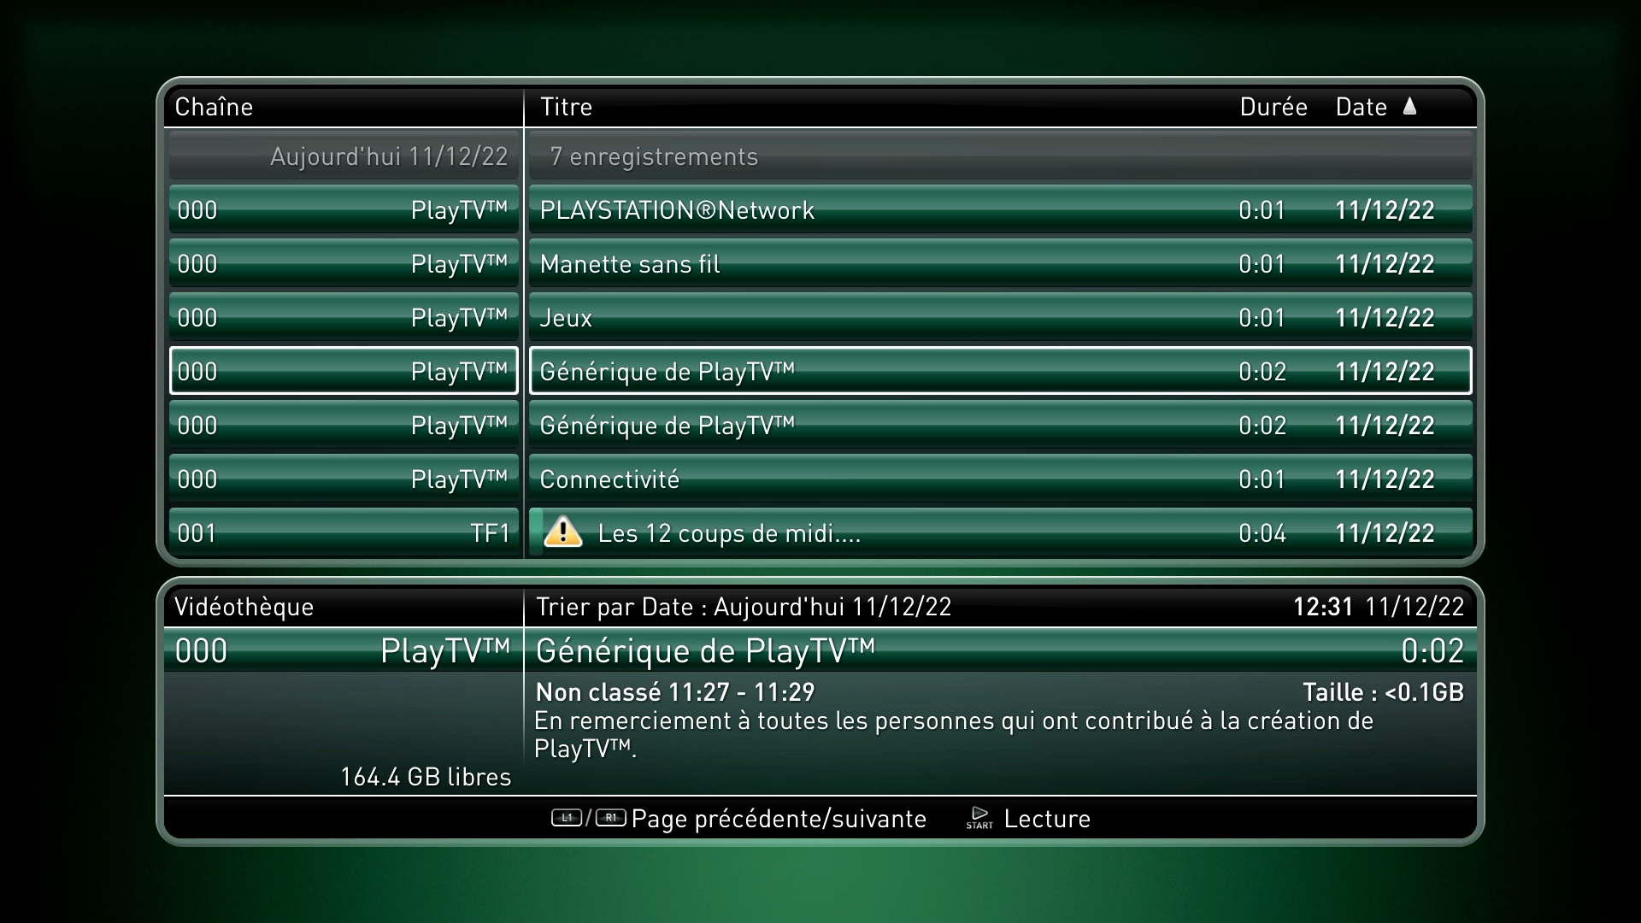The width and height of the screenshot is (1641, 923).
Task: Click the START play icon
Action: coord(979,818)
